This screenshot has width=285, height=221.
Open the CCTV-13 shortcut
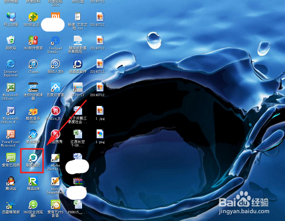click(x=78, y=88)
